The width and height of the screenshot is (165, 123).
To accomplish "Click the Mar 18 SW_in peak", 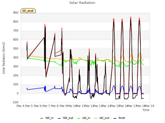I will tap(139, 18).
